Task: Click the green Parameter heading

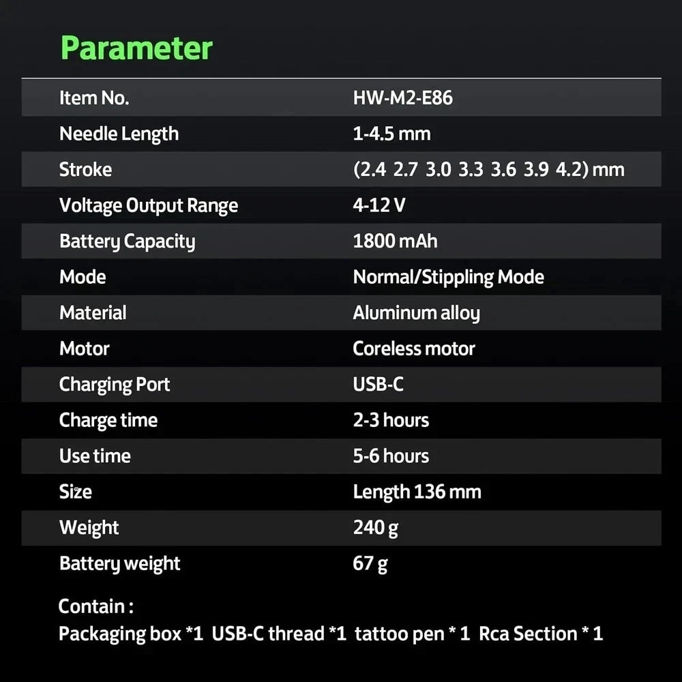Action: (x=136, y=49)
